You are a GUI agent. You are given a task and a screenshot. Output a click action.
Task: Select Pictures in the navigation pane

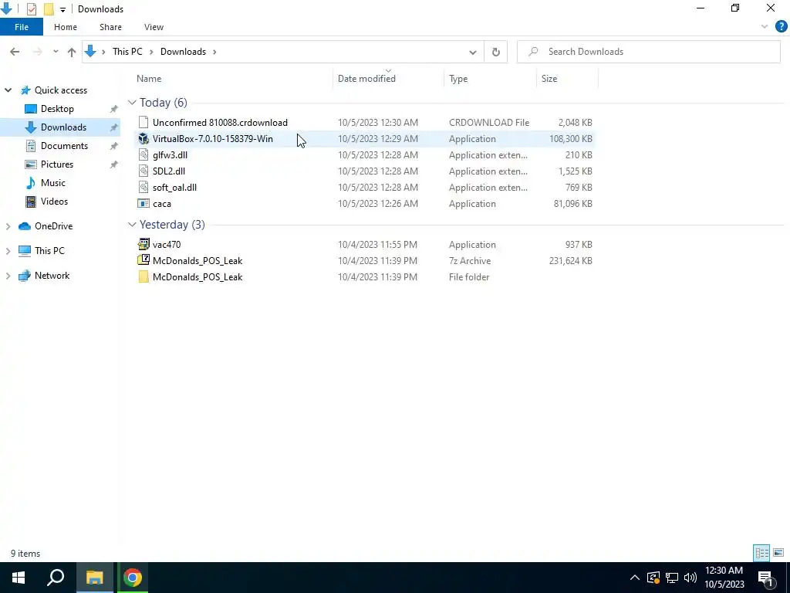point(57,164)
